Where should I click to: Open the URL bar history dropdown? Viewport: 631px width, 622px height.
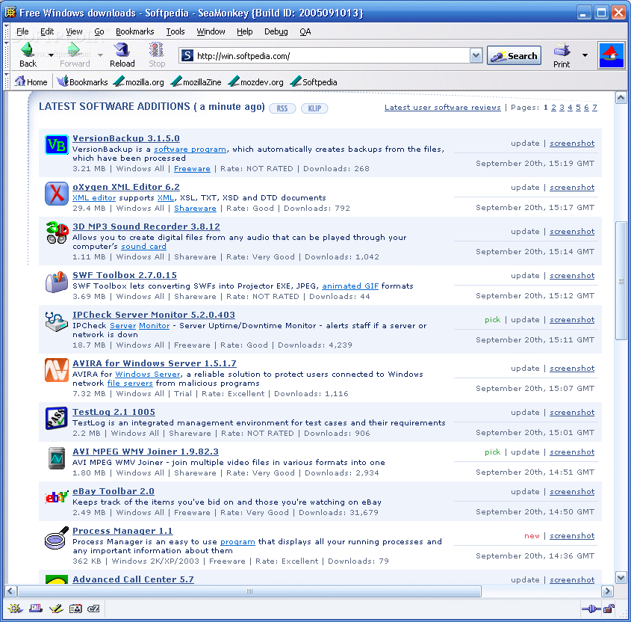click(476, 55)
